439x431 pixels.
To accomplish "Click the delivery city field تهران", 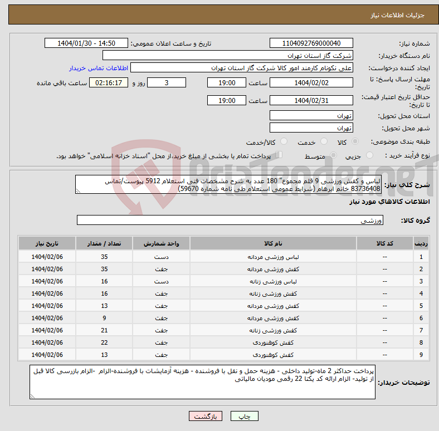I will click(311, 128).
